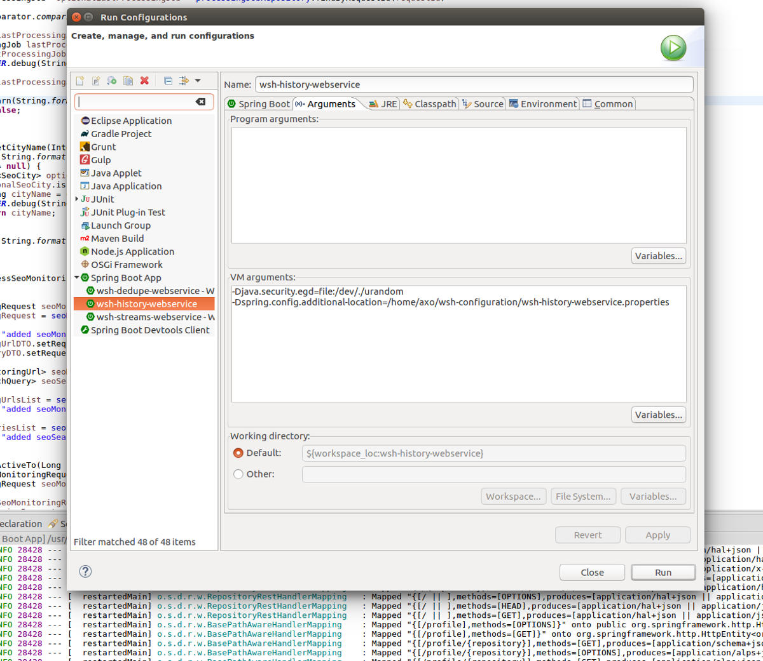Open the Environment tab
The width and height of the screenshot is (763, 661).
tap(542, 104)
